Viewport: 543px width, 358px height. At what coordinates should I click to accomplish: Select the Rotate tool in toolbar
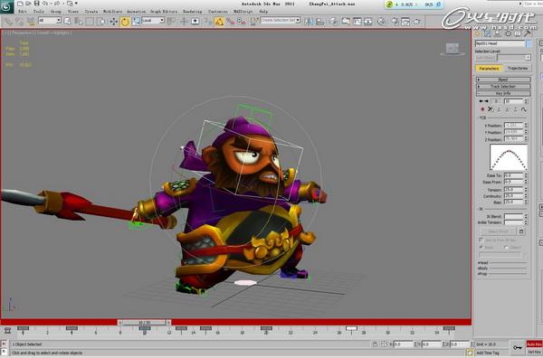[x=125, y=22]
